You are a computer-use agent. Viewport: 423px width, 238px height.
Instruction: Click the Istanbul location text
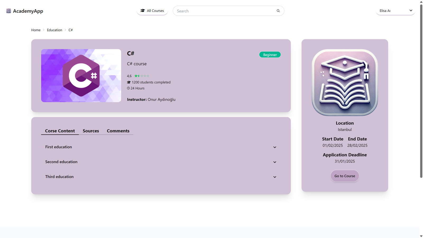point(345,130)
